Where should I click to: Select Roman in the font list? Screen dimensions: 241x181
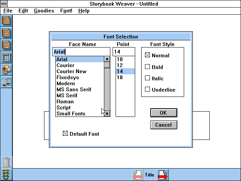coord(79,101)
